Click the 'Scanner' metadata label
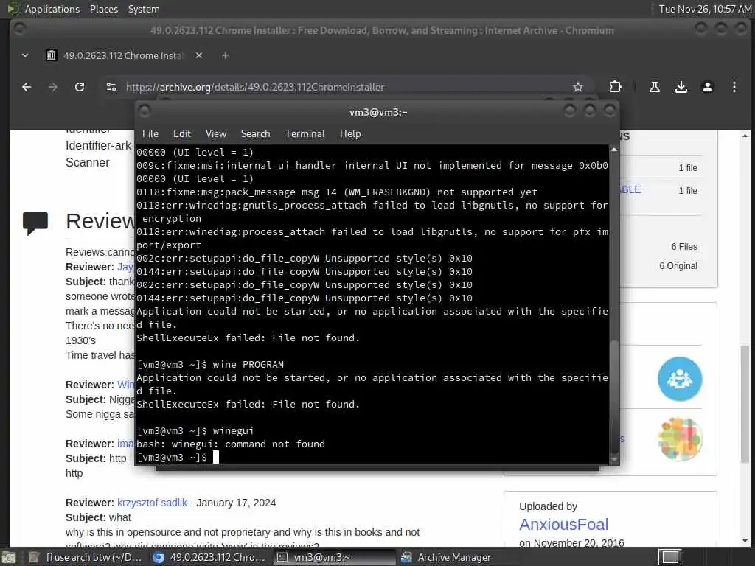Image resolution: width=755 pixels, height=566 pixels. pyautogui.click(x=88, y=162)
